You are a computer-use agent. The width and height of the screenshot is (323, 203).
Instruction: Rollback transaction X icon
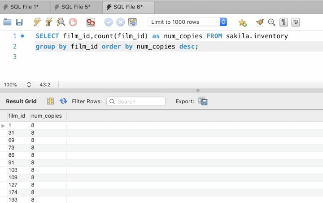121,22
